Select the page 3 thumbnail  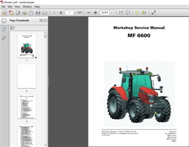(27, 107)
